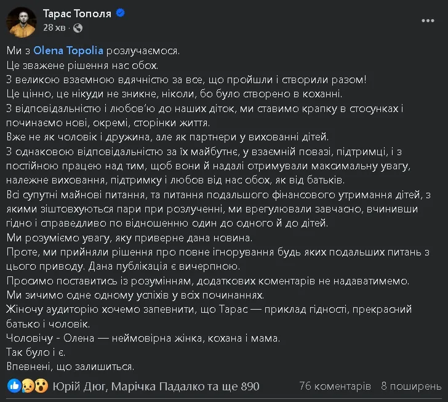Click the line 'Це зважене рішення нас обох.'
Viewport: 448px width, 402px height.
(83, 65)
